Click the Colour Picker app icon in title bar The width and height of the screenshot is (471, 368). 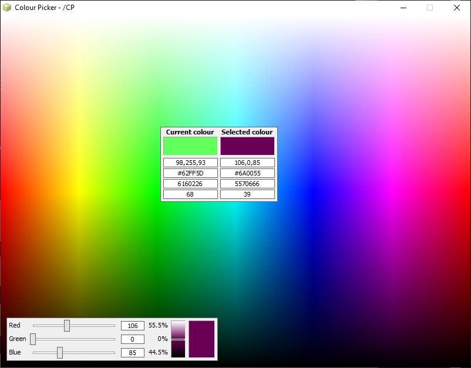tap(7, 8)
